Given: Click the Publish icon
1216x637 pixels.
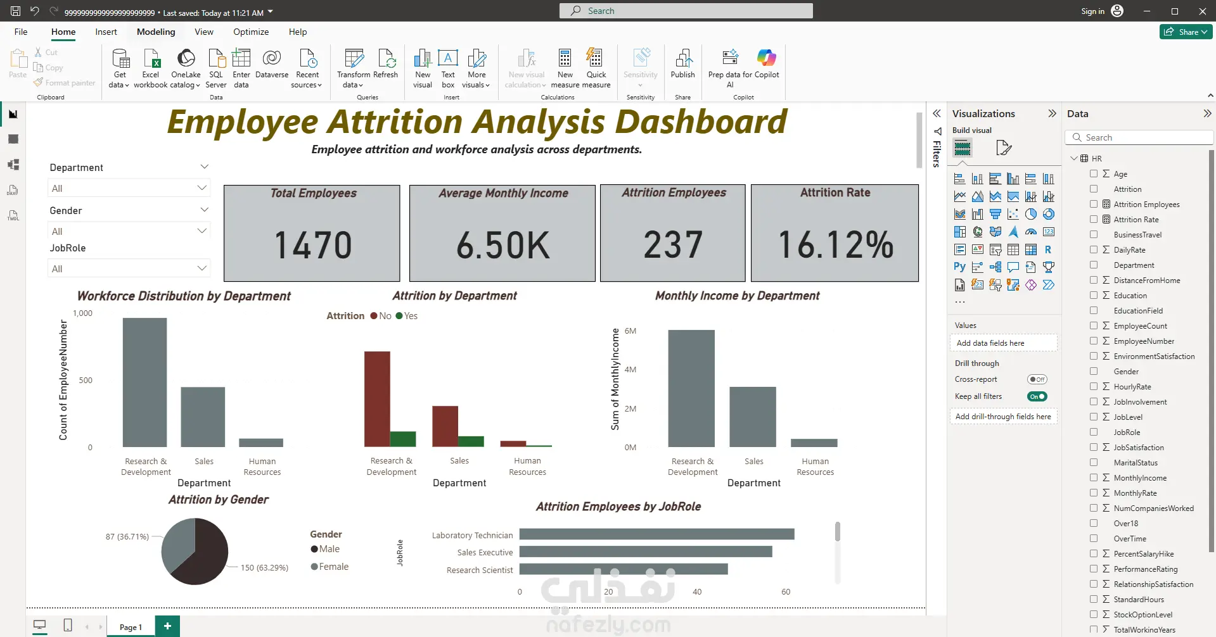Looking at the screenshot, I should [x=682, y=64].
